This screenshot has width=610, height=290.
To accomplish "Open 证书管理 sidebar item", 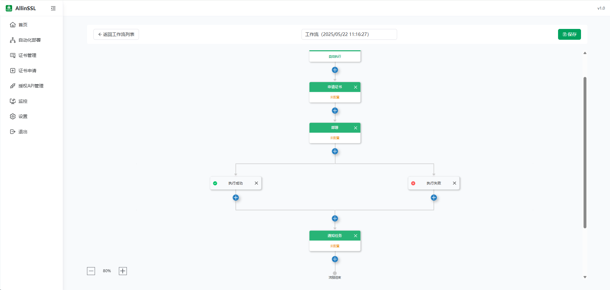I will [x=27, y=55].
